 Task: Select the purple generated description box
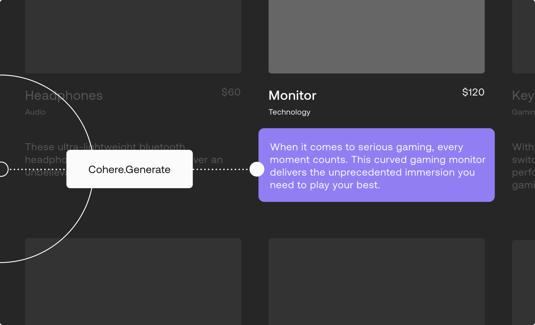coord(376,165)
